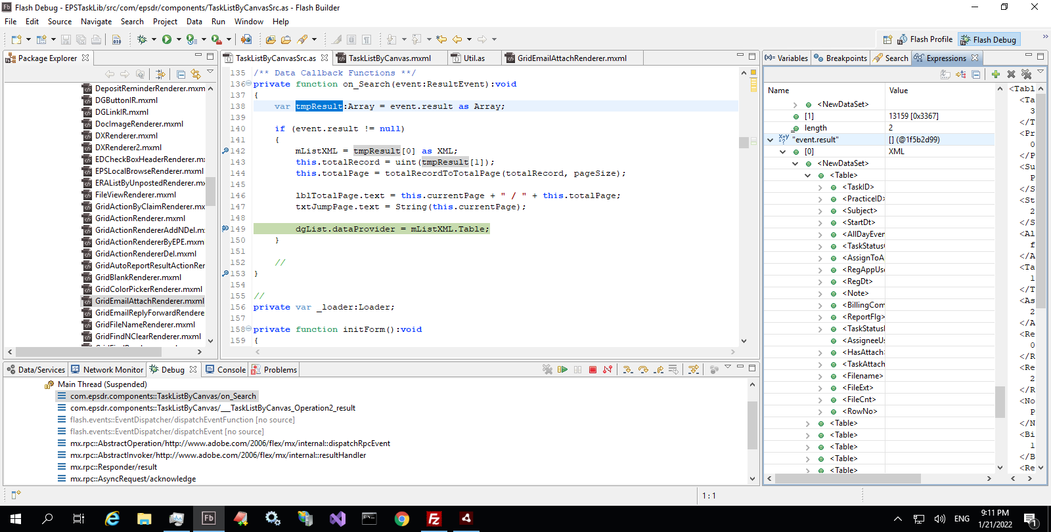
Task: Collapse all in Expressions view toolbar
Action: (x=976, y=74)
